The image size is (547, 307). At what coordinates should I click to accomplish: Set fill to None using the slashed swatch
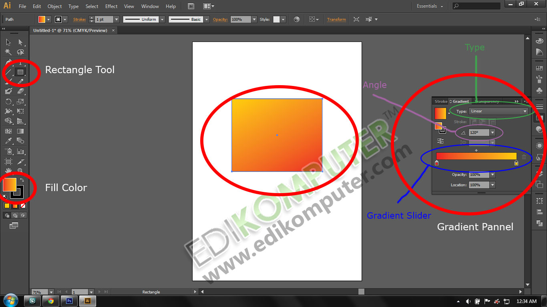pyautogui.click(x=23, y=205)
